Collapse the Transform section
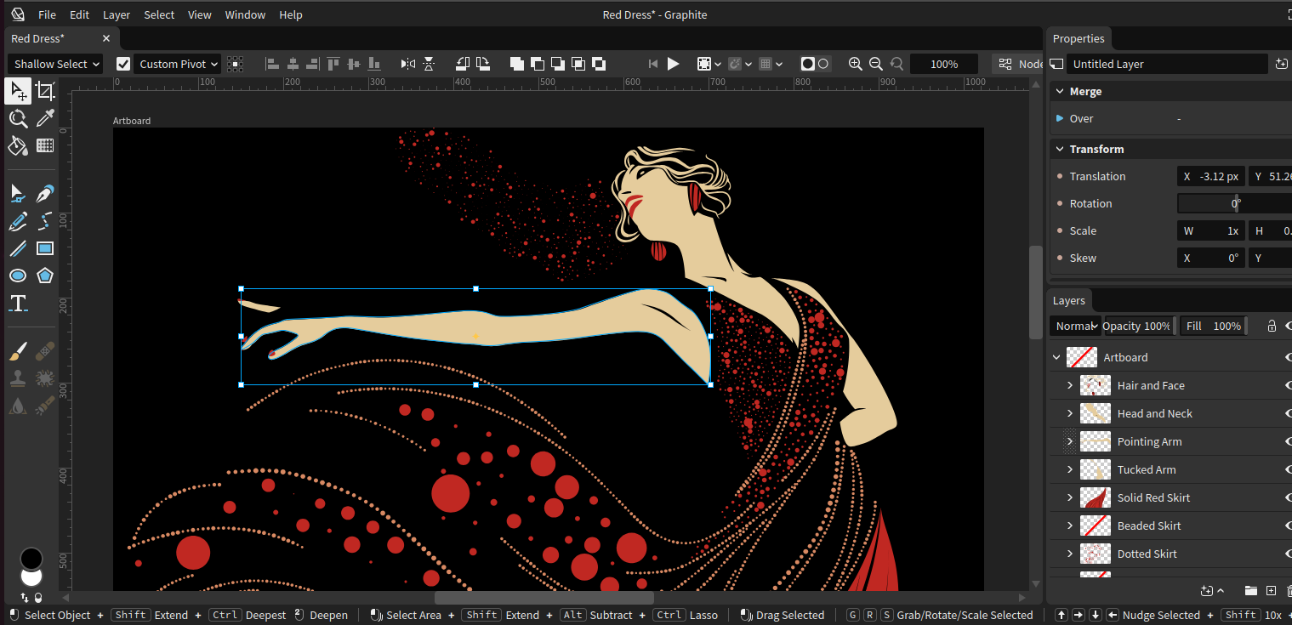Screen dimensions: 1292x625 point(1060,149)
